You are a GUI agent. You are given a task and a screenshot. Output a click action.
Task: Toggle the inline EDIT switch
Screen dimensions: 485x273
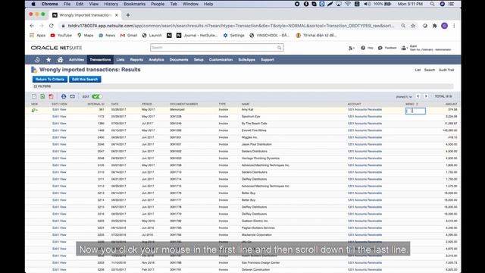(96, 96)
